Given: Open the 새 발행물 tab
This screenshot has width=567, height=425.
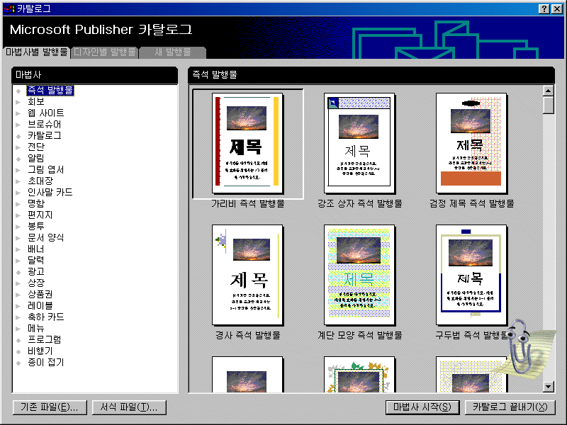Looking at the screenshot, I should [x=172, y=52].
